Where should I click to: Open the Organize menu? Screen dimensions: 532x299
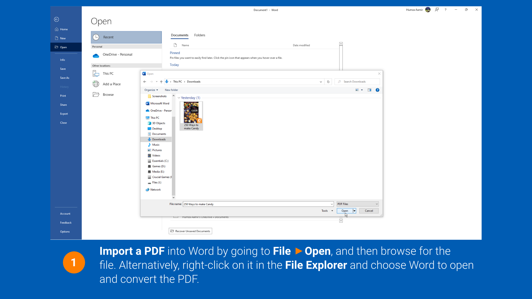tap(151, 90)
